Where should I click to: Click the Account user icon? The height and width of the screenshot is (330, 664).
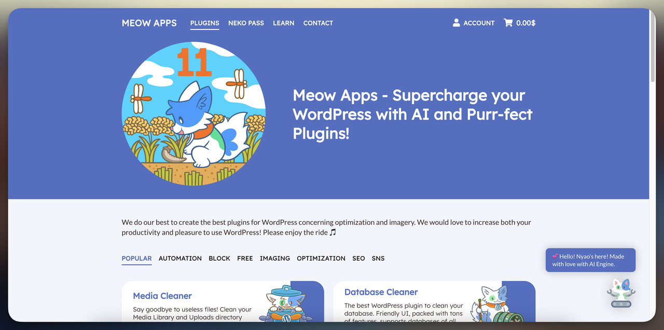(457, 23)
